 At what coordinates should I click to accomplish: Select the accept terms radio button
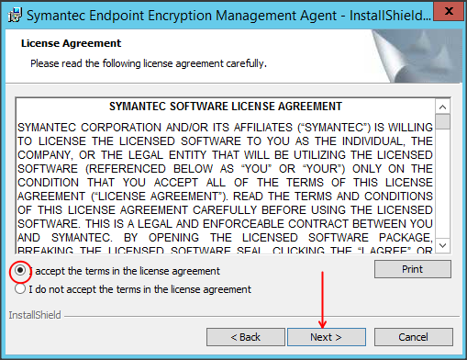tap(20, 271)
